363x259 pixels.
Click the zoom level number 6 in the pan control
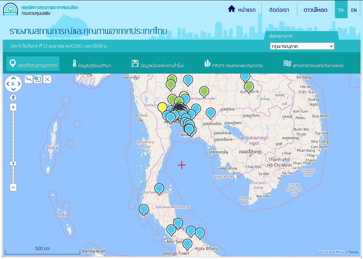pyautogui.click(x=13, y=84)
